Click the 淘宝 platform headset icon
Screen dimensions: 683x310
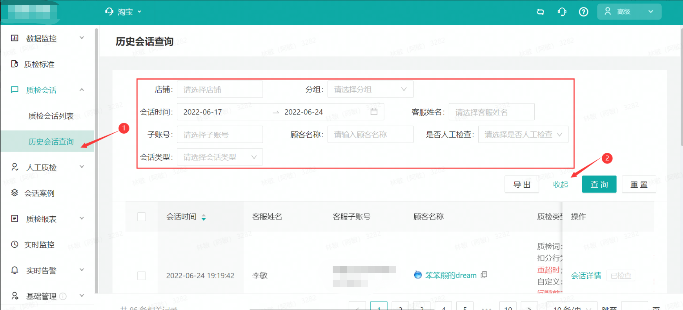pyautogui.click(x=109, y=12)
